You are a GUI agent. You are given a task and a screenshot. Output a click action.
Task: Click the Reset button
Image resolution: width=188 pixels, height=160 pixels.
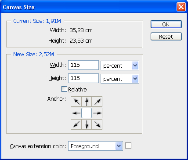point(166,36)
